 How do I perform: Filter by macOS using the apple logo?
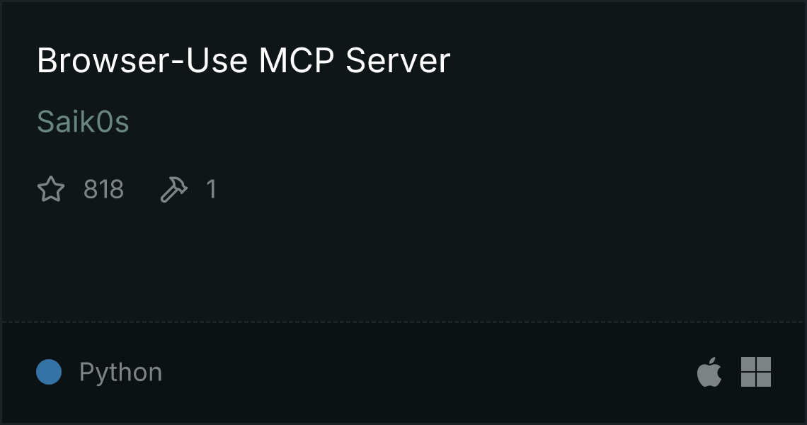[709, 371]
